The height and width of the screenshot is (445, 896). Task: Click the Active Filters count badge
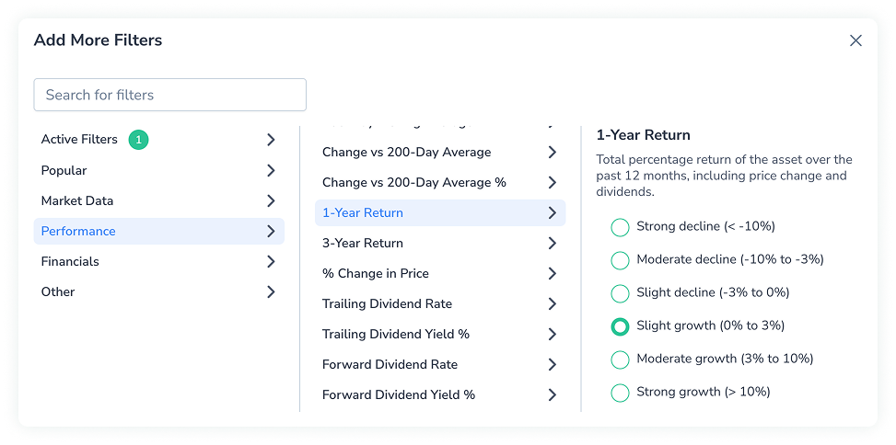click(x=138, y=140)
